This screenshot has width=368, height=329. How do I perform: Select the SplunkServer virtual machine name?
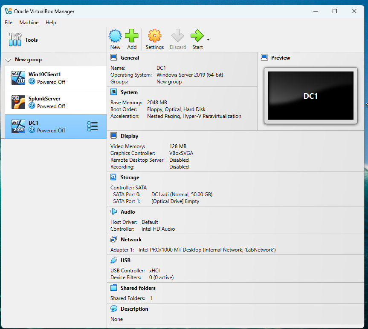tap(44, 99)
